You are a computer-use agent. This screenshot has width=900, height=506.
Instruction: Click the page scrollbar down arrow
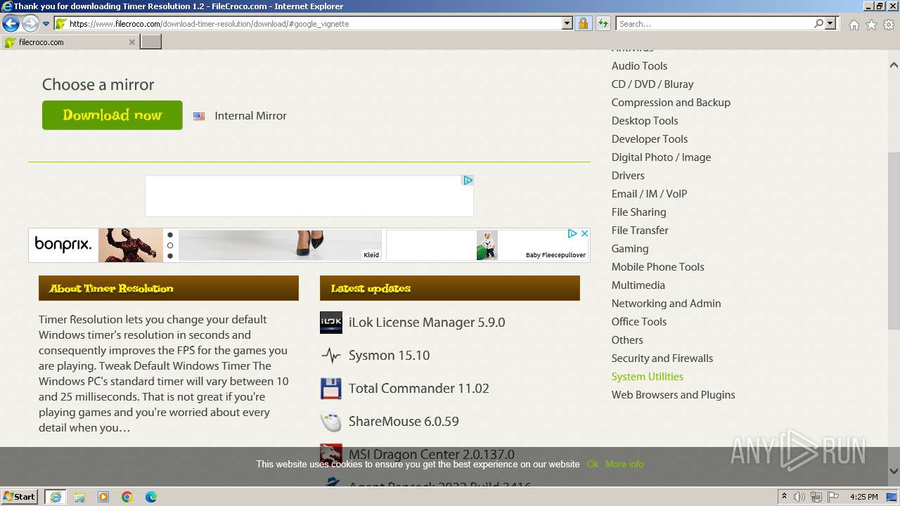pyautogui.click(x=894, y=472)
